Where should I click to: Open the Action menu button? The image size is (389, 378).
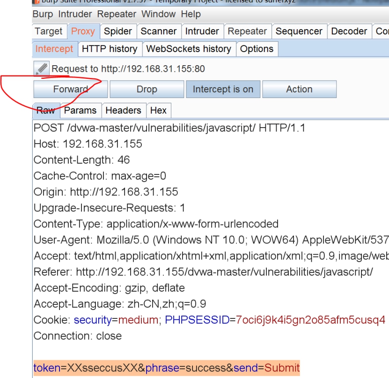[x=300, y=89]
